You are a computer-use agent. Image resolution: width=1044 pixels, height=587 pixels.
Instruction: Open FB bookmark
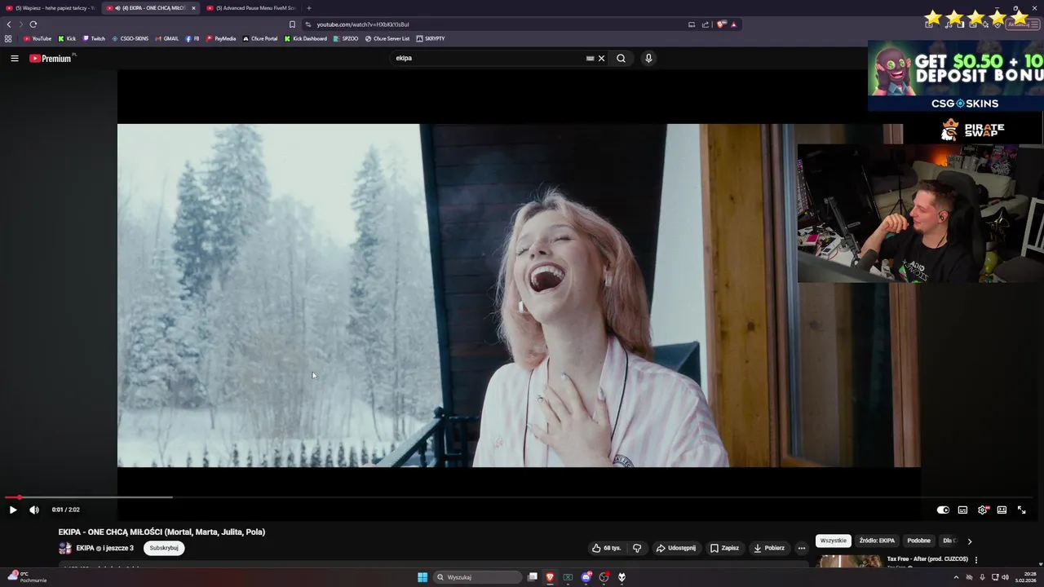(x=192, y=38)
